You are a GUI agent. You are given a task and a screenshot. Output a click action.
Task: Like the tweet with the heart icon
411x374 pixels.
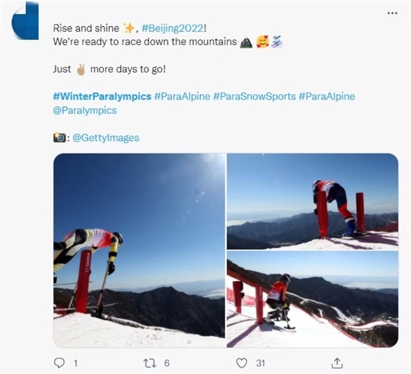pos(242,363)
